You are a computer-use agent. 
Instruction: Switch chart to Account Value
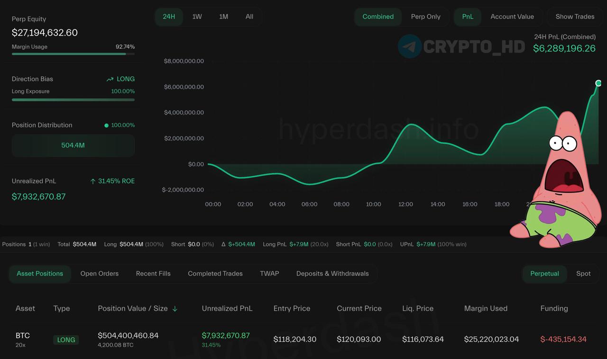[512, 17]
